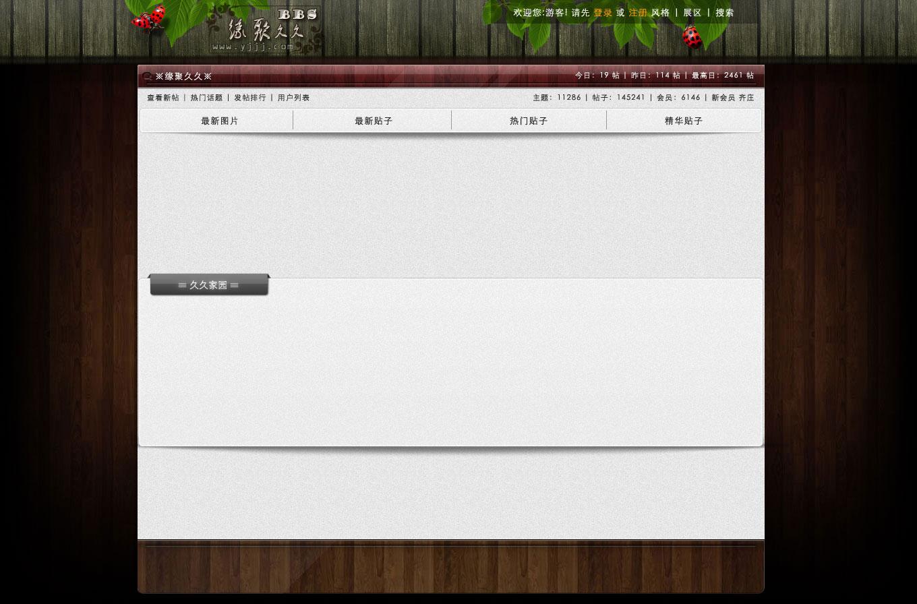
Task: Click the ※缘聚久久※ forum title
Action: click(183, 77)
